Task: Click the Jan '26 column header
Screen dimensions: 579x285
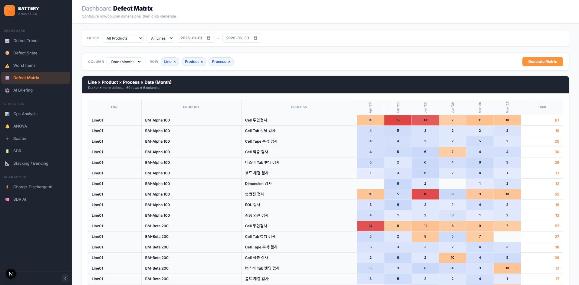Action: pos(425,107)
